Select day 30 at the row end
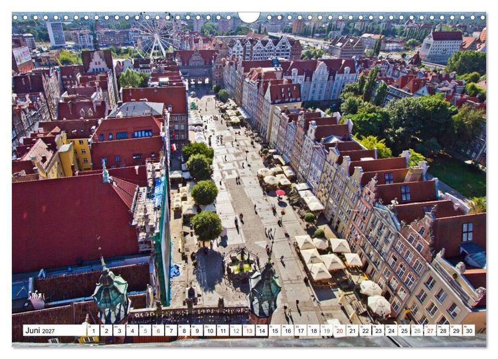 pyautogui.click(x=469, y=330)
